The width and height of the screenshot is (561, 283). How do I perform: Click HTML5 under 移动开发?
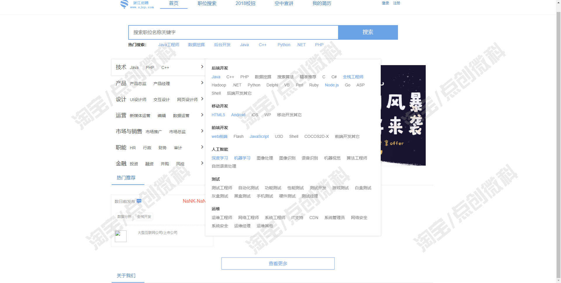coord(218,115)
